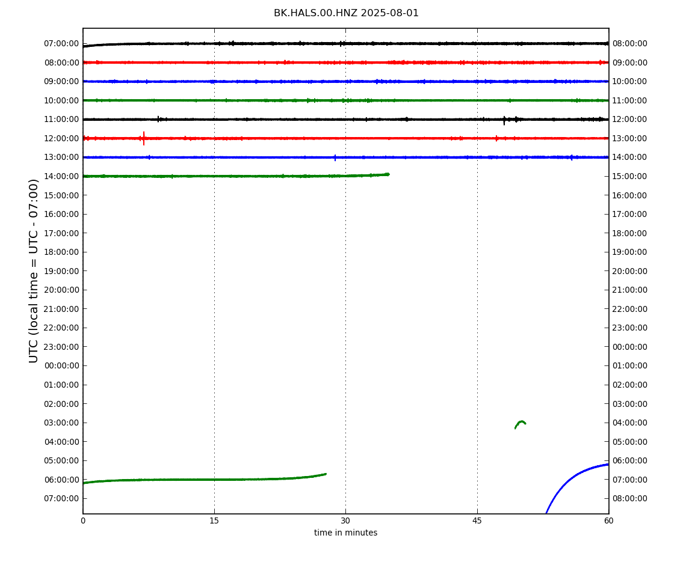The width and height of the screenshot is (692, 571).
Task: Click right-axis label 06:00:00
Action: pos(630,461)
